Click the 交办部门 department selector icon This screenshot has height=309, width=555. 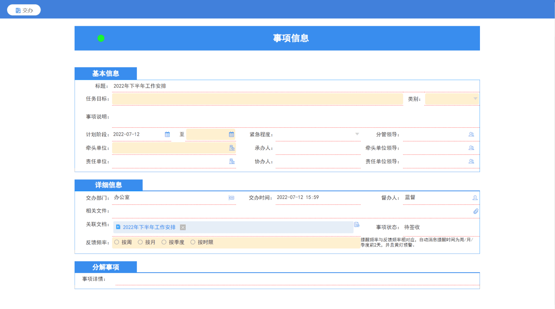pos(231,198)
